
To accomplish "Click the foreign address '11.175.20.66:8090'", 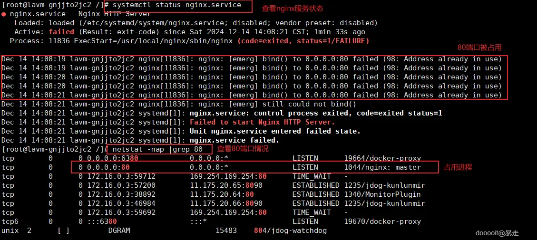I will [x=226, y=203].
